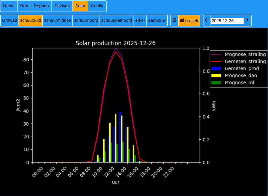Open the Home menu

(x=9, y=6)
